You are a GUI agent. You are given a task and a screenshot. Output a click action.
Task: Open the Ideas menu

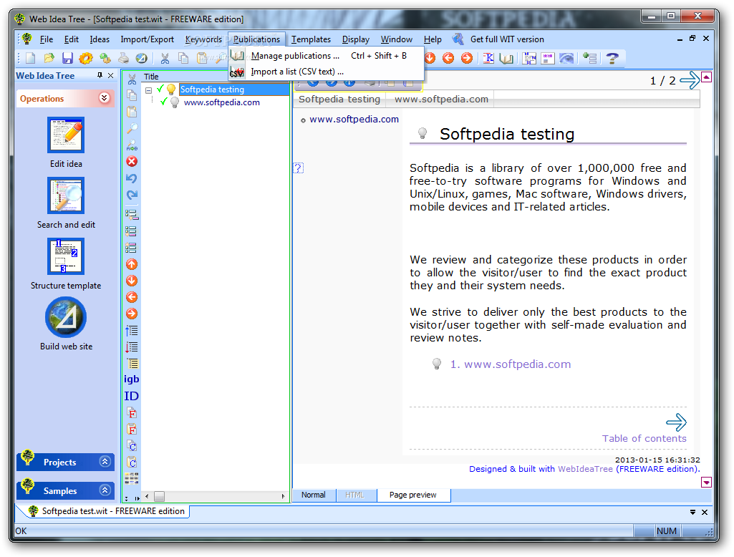pos(100,39)
